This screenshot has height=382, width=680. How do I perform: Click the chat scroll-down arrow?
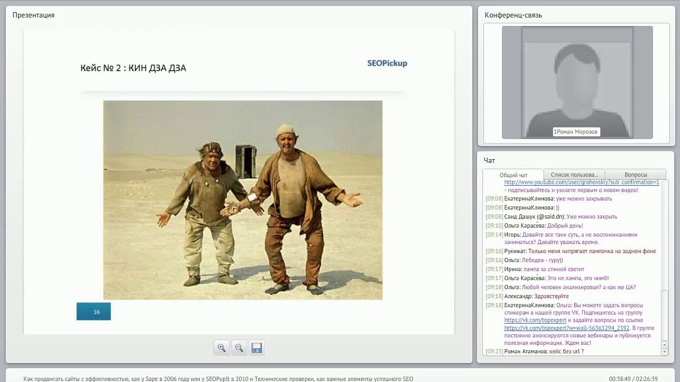(x=664, y=352)
